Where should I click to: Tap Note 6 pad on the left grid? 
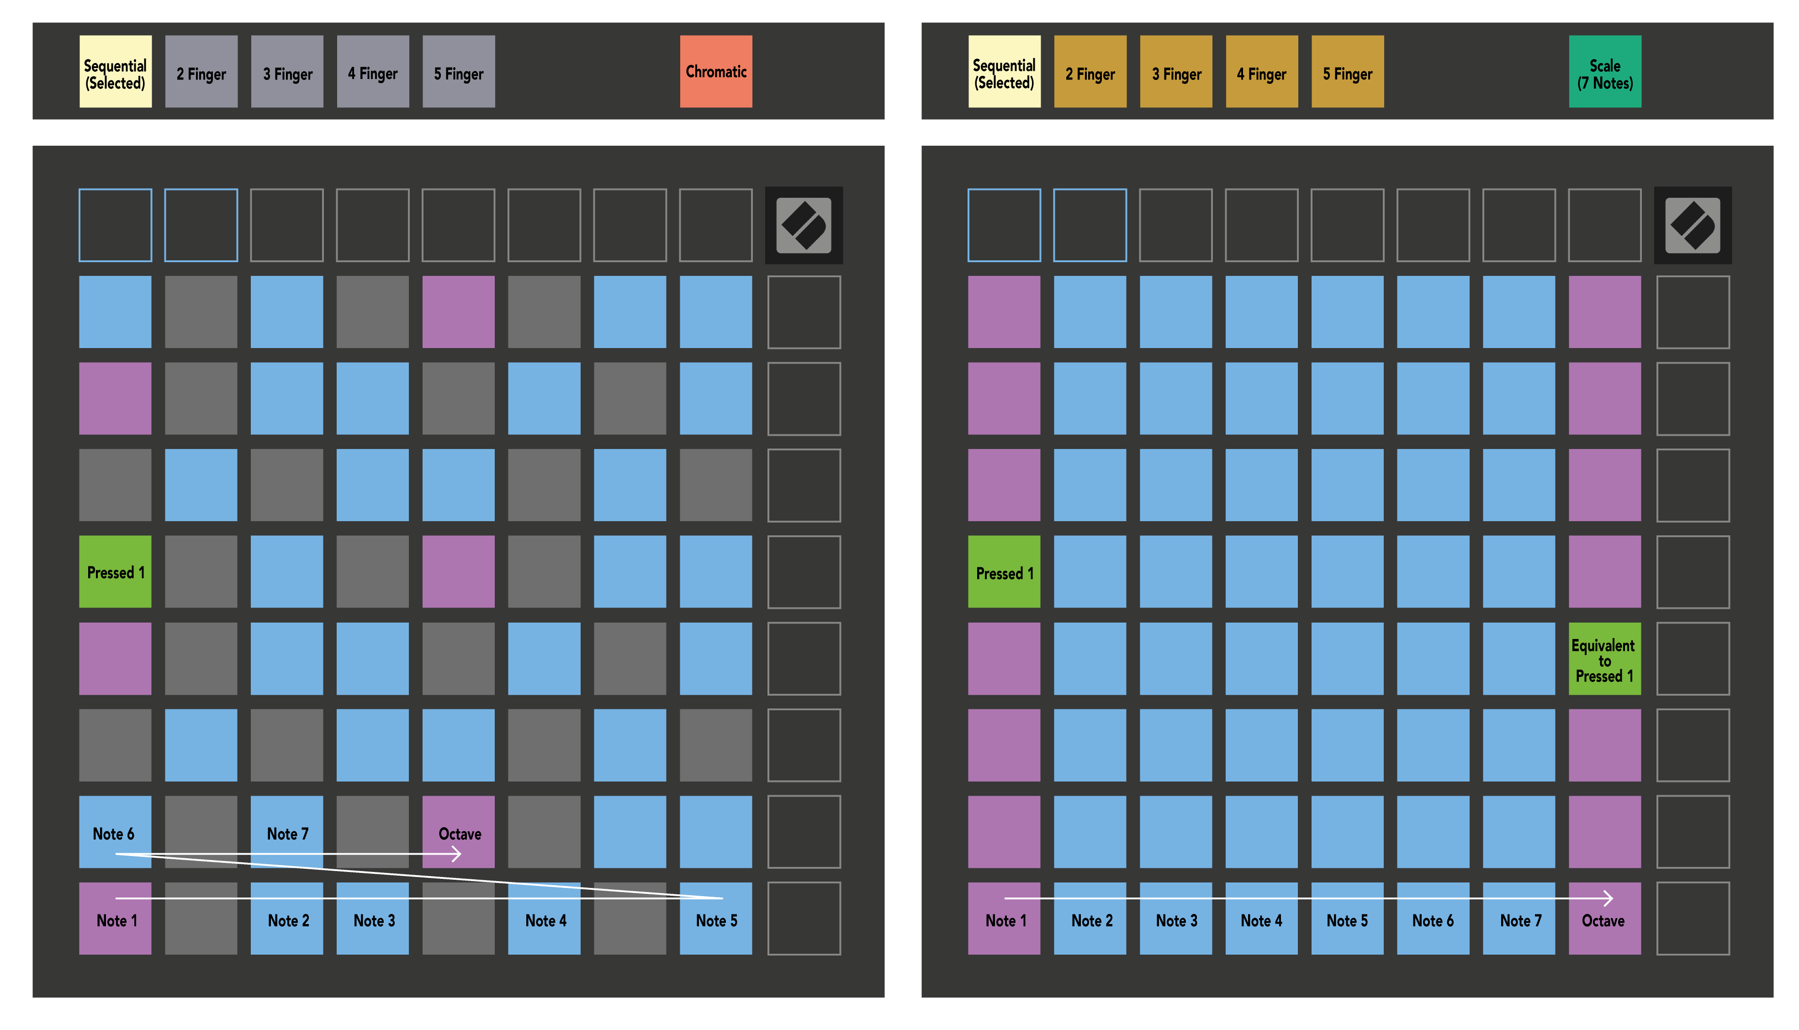tap(115, 832)
